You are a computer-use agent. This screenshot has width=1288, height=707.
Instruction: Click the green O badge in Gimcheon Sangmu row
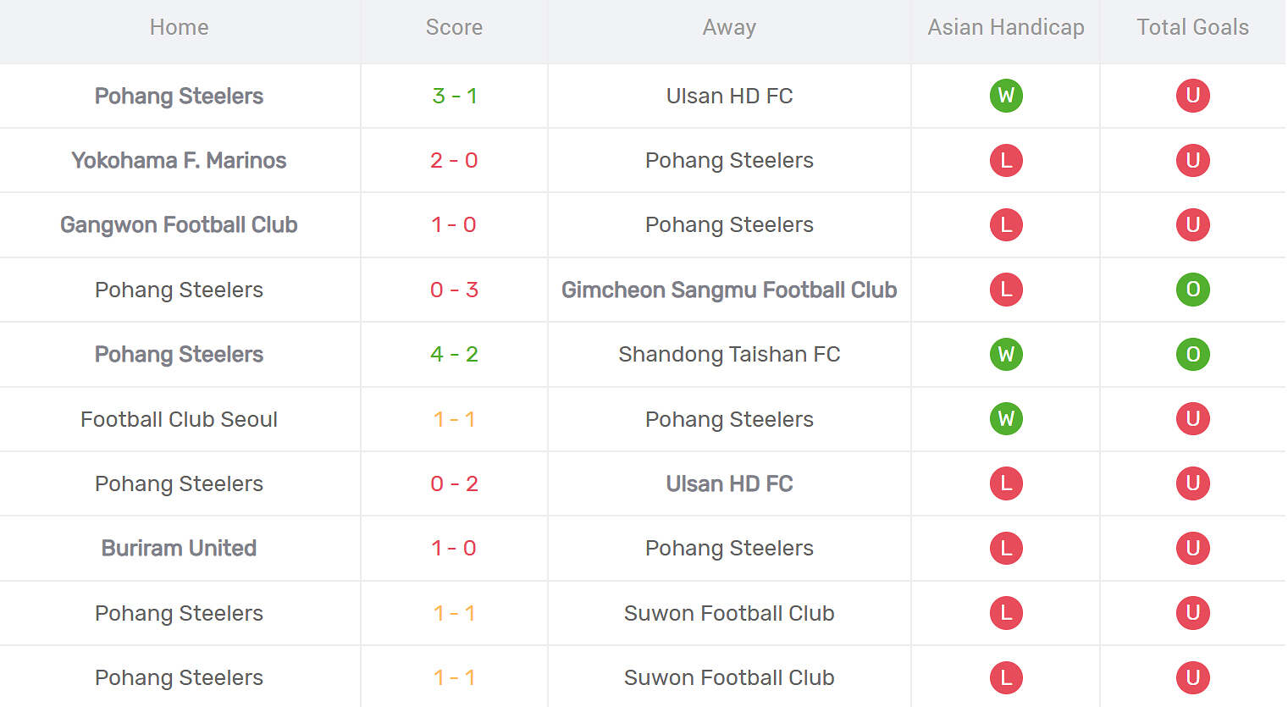pyautogui.click(x=1192, y=290)
